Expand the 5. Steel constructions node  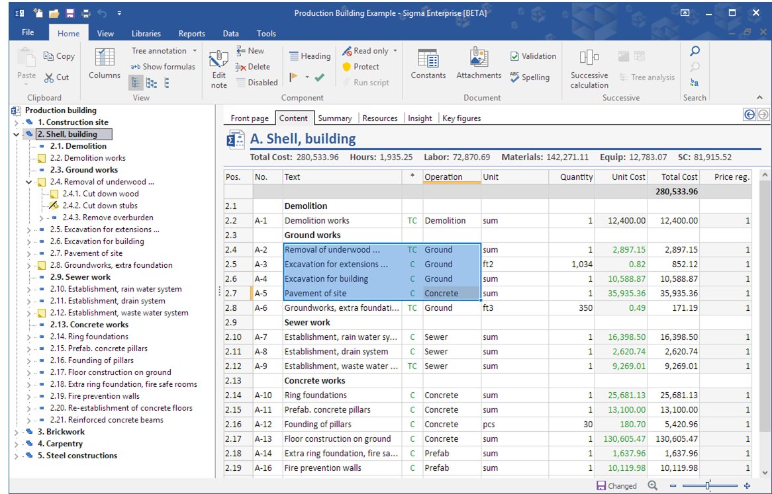coord(17,456)
